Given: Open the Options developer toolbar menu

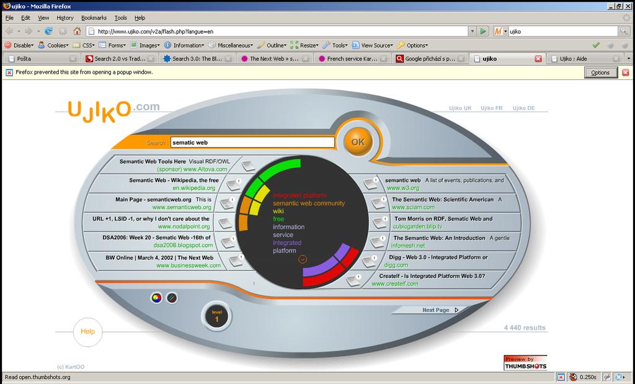Looking at the screenshot, I should click(412, 45).
